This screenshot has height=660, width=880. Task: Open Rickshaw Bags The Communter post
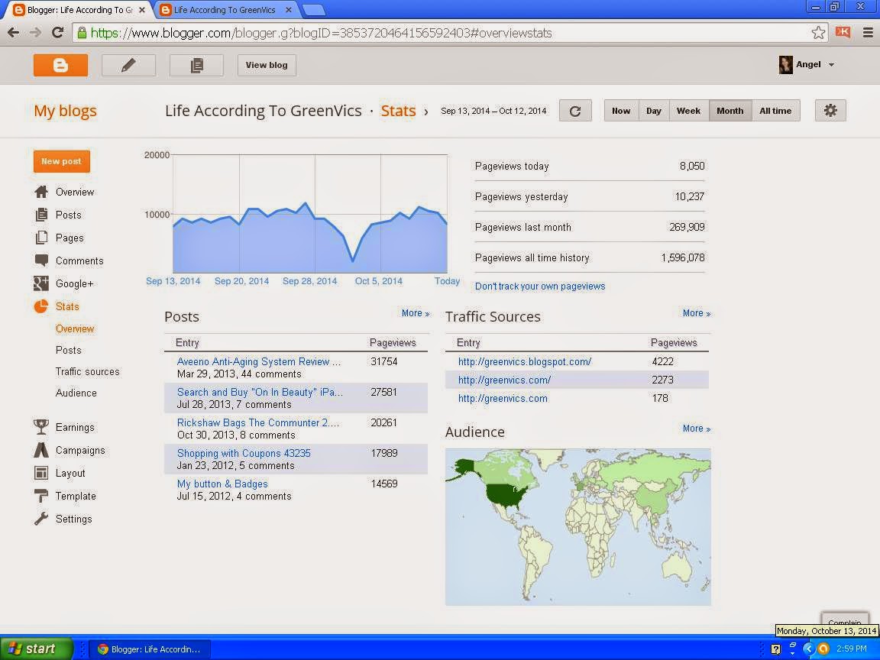click(x=258, y=422)
